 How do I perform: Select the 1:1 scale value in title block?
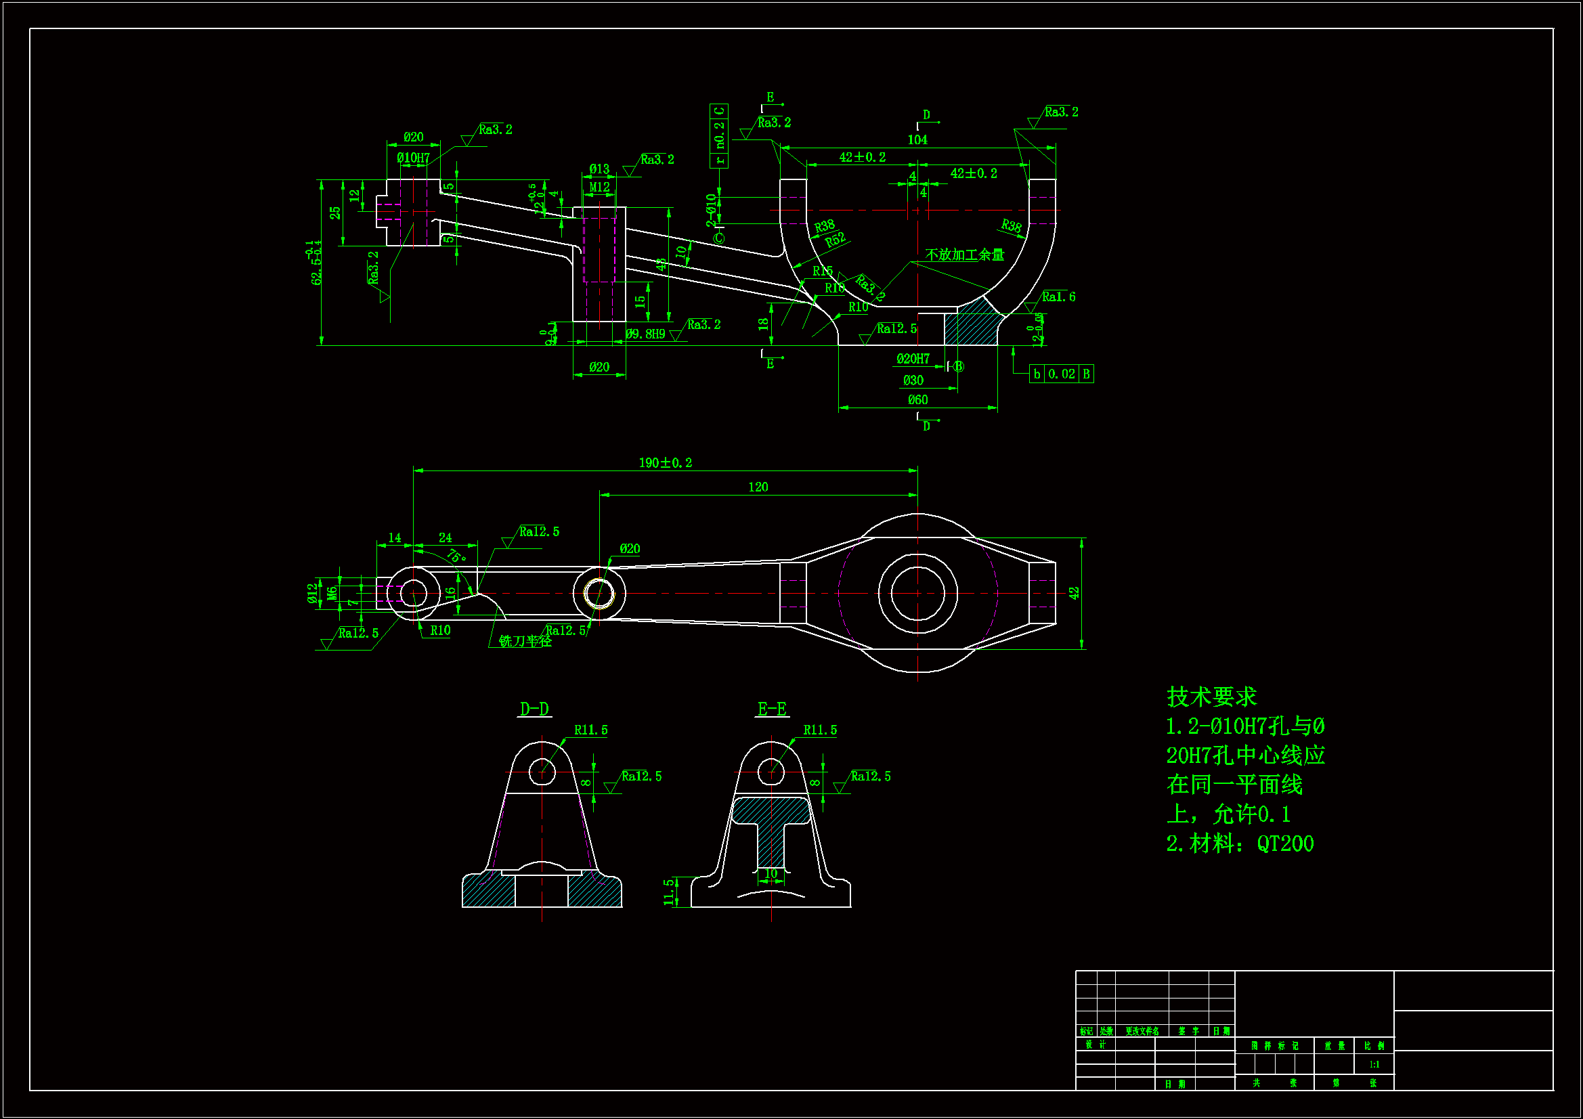pyautogui.click(x=1373, y=1065)
